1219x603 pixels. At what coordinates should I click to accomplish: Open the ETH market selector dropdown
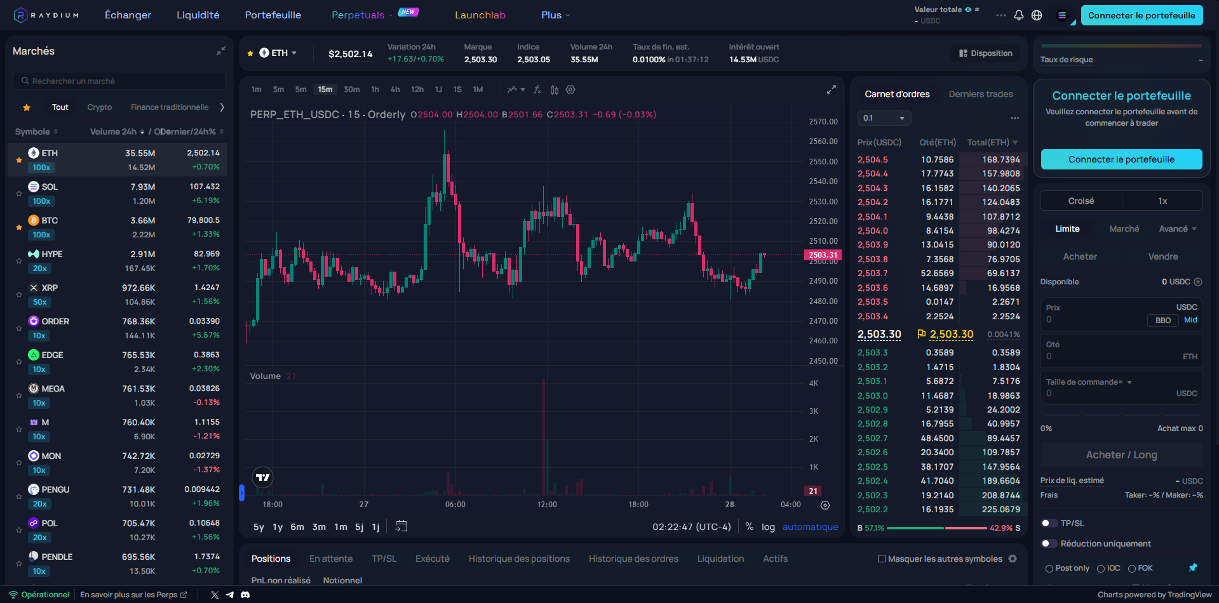pos(278,53)
